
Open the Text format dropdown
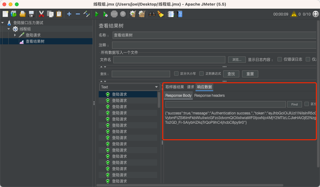coord(129,87)
